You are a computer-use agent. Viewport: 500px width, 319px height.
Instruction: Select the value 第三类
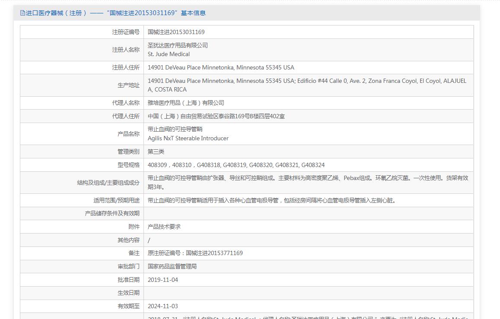click(156, 152)
